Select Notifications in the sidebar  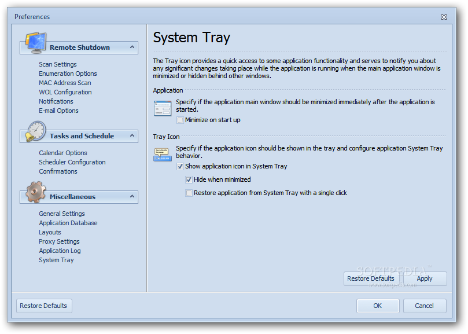pos(56,101)
